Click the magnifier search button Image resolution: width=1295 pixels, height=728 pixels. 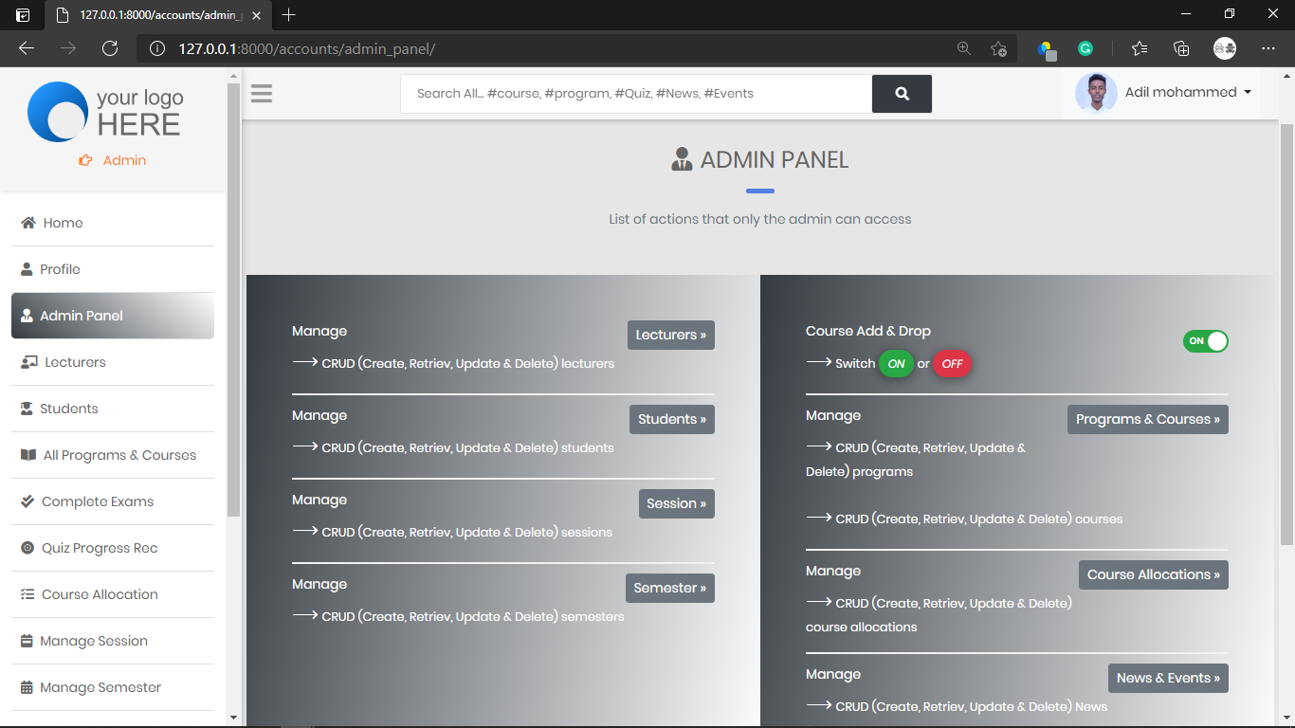pyautogui.click(x=902, y=94)
